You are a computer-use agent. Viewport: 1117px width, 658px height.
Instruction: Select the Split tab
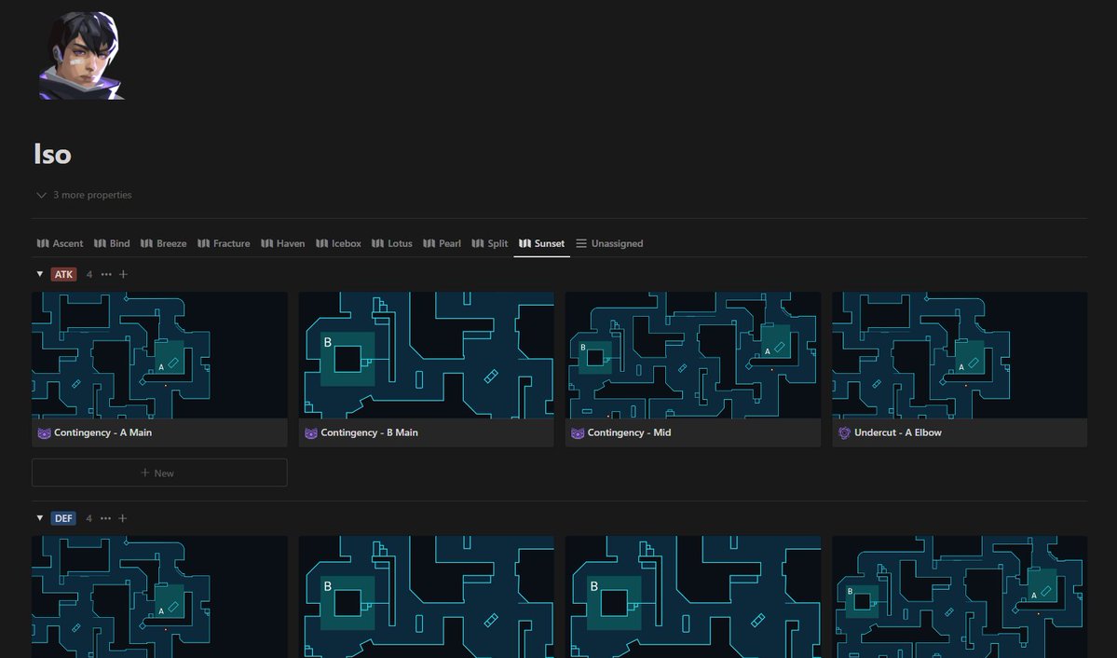[489, 244]
